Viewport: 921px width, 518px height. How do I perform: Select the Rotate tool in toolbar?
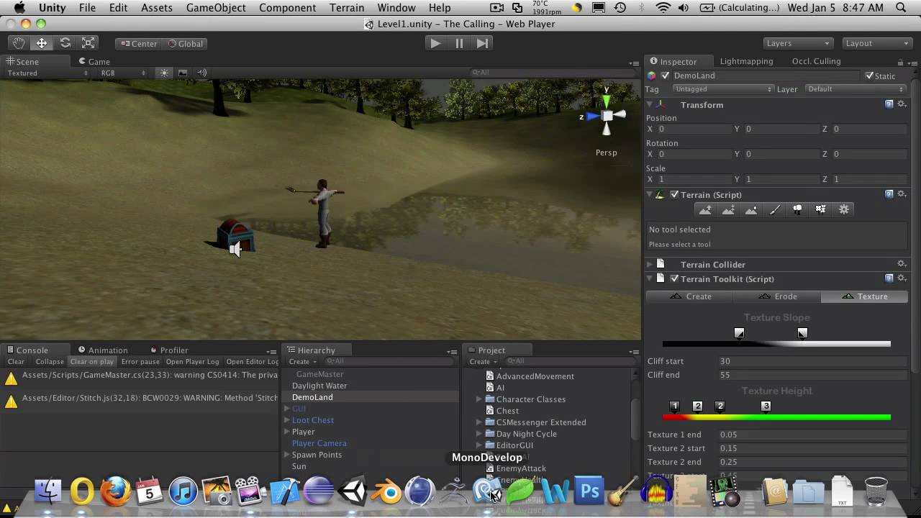tap(65, 43)
